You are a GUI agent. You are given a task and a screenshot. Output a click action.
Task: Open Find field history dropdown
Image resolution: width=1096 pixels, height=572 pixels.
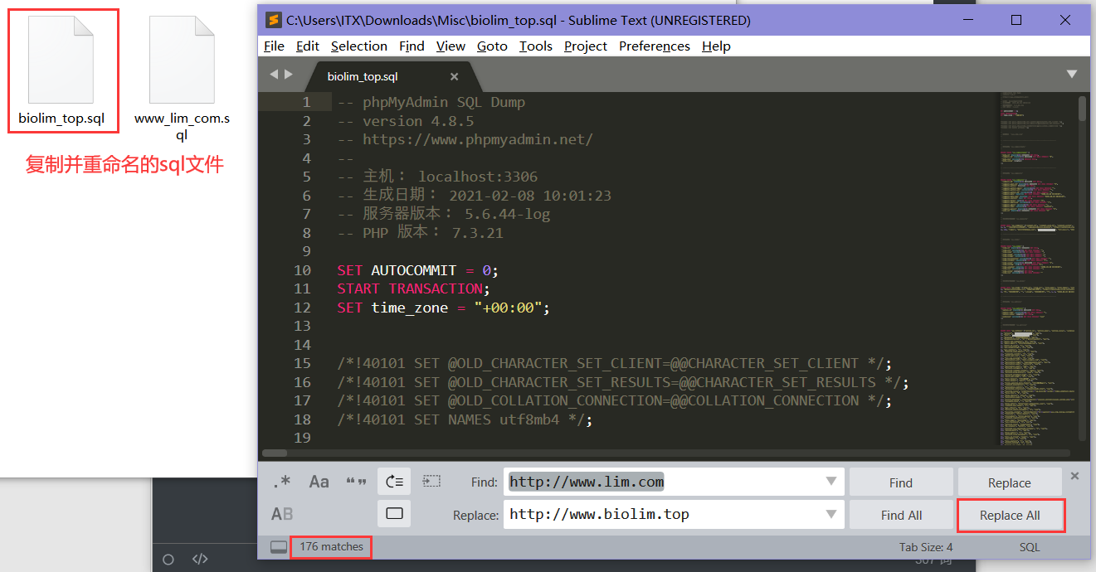pos(831,482)
